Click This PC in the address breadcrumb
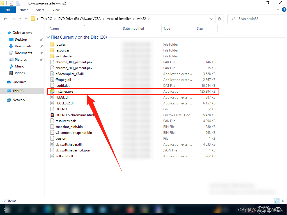287x215 pixels. pos(46,19)
